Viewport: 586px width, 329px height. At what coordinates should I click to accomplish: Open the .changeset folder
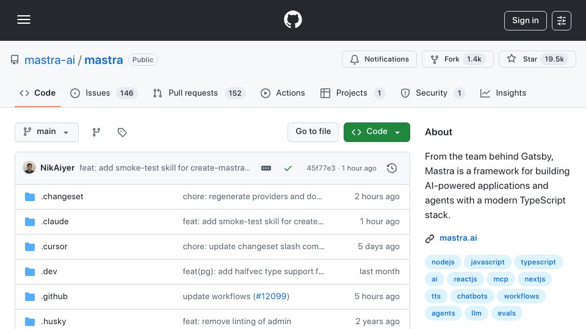(62, 197)
